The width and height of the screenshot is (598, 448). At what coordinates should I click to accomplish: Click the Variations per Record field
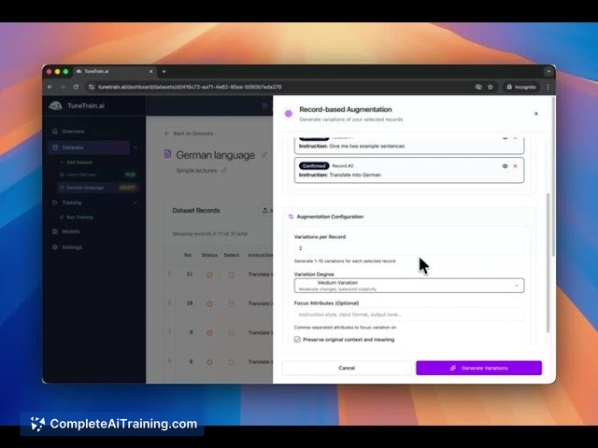tap(409, 248)
